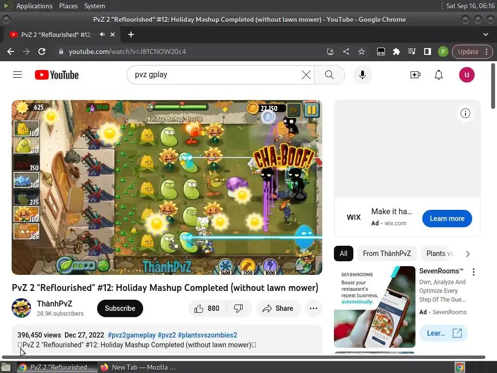
Task: Open a new Chrome tab
Action: pos(131,34)
